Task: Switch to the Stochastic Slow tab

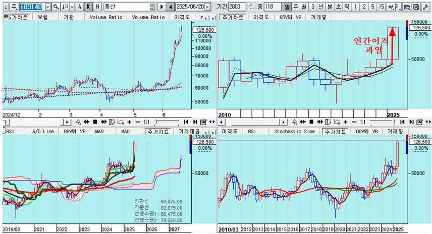Action: point(293,131)
